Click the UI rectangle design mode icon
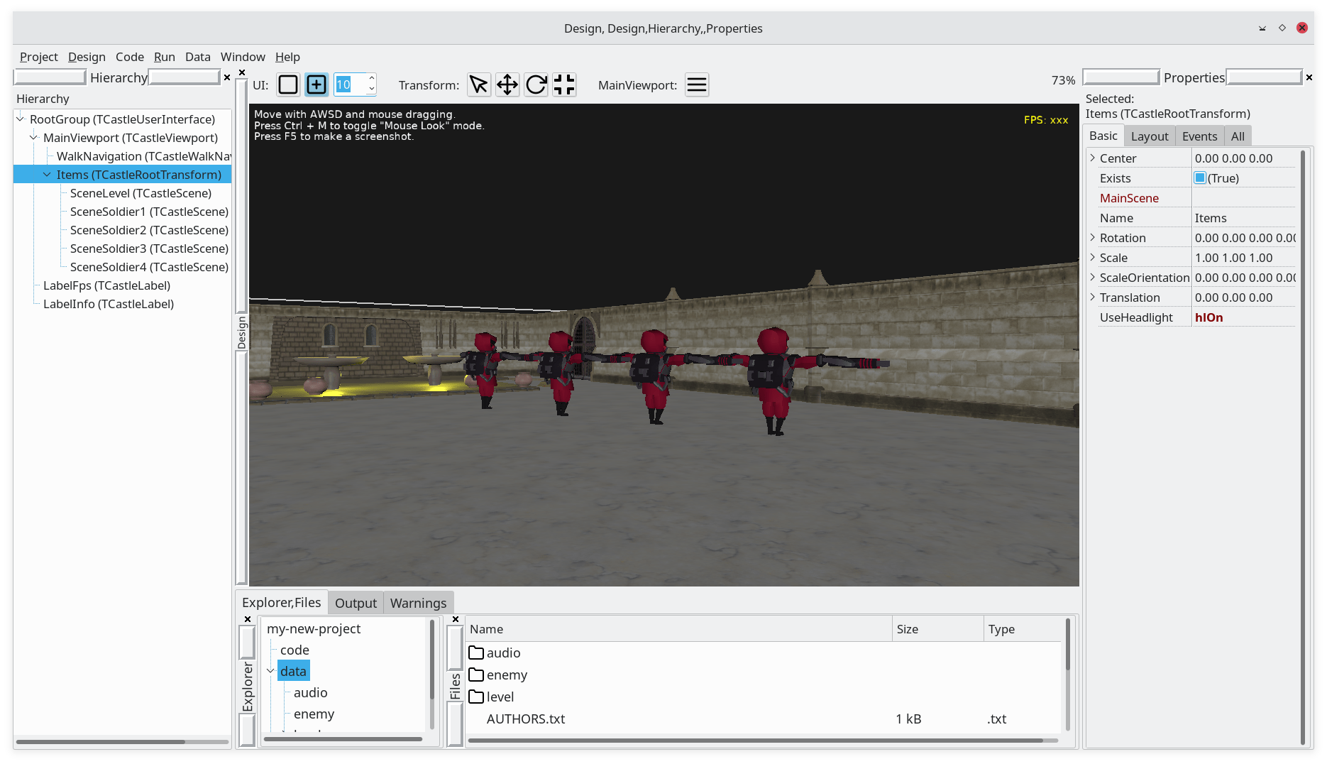 coord(287,84)
